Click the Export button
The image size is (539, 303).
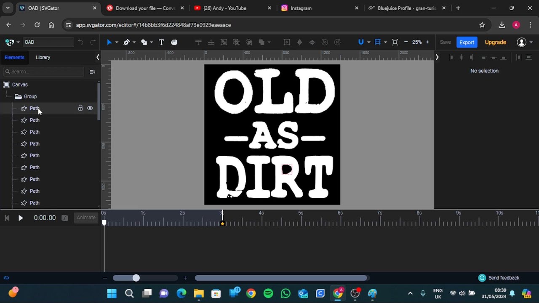(x=467, y=42)
